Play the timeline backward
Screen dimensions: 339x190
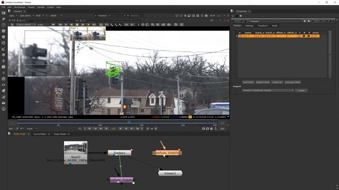point(106,129)
